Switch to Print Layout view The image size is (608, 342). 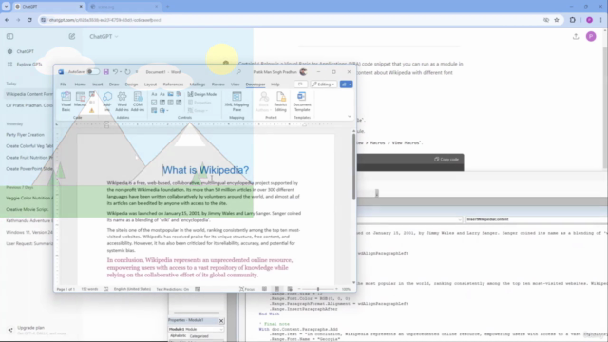276,289
